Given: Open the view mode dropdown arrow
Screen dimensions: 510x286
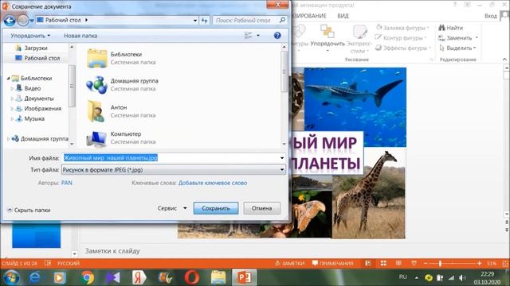Looking at the screenshot, I should [x=258, y=35].
